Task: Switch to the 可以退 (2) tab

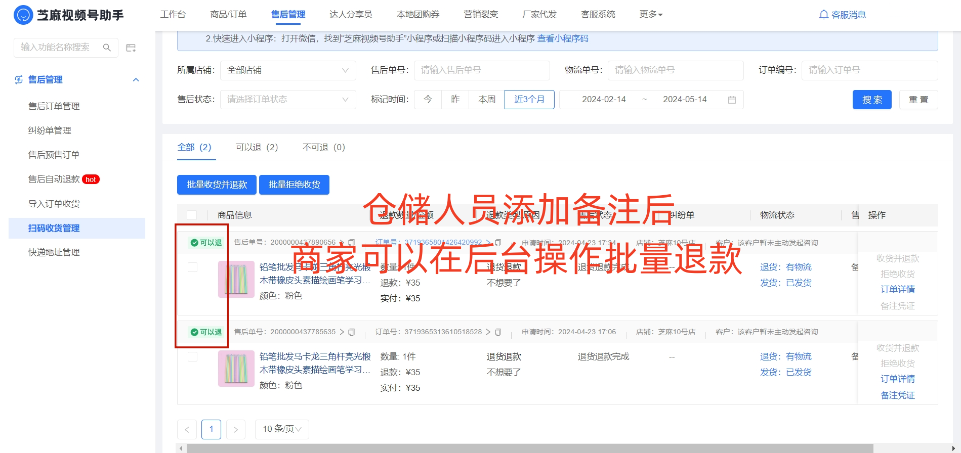Action: tap(257, 147)
